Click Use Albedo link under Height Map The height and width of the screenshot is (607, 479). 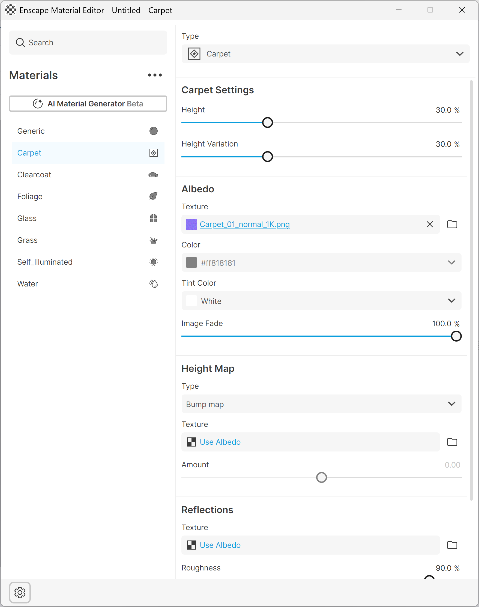pos(220,442)
